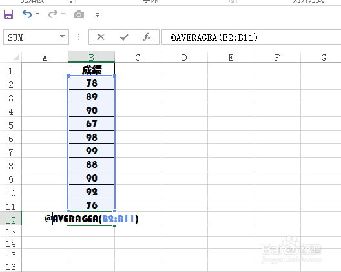Select row 15 header
341x272 pixels.
click(x=10, y=255)
